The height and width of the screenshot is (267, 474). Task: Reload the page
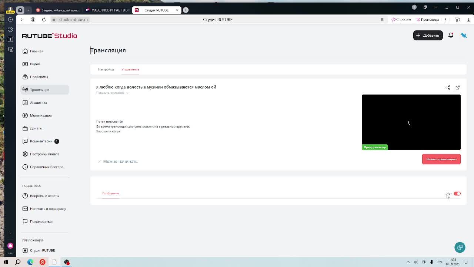44,19
